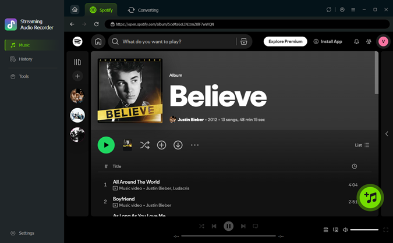Click the Spotify home button
393x243 pixels.
click(x=98, y=41)
